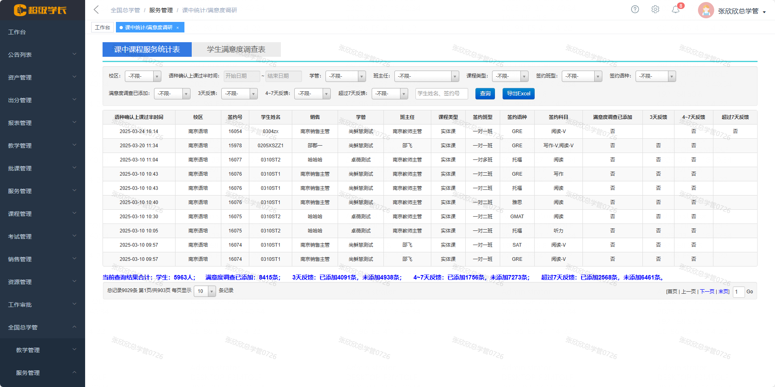Switch to 学生满意度调查表 tab
Screen dimensions: 775x387
[236, 49]
